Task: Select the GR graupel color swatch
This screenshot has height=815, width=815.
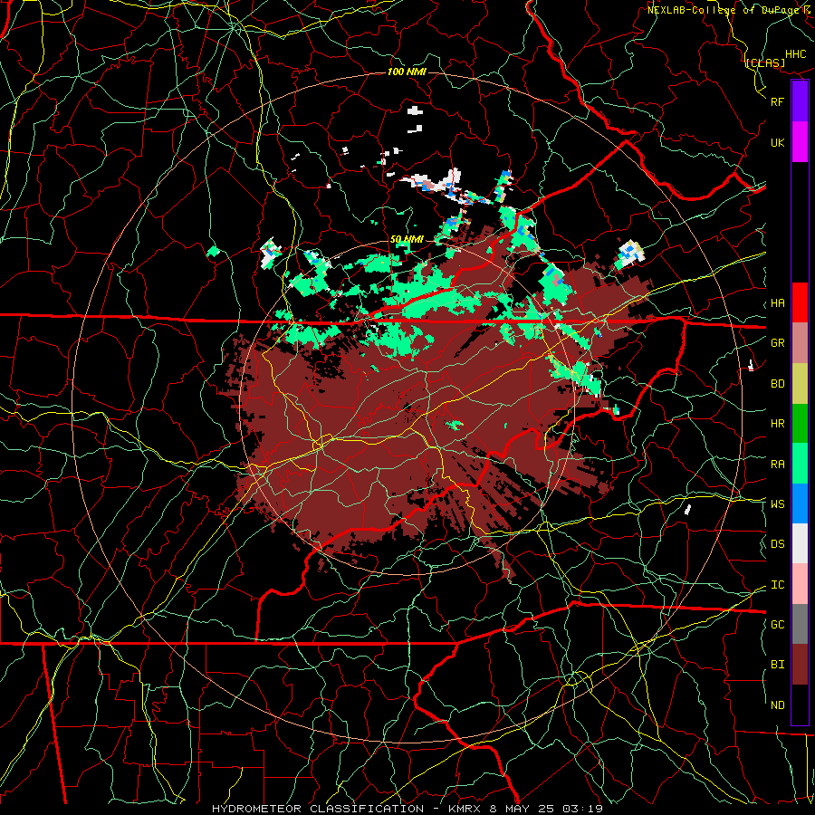Action: pos(800,343)
